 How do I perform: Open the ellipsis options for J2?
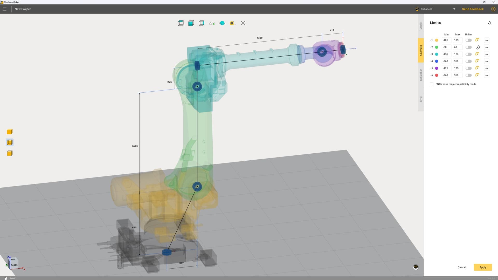[487, 47]
